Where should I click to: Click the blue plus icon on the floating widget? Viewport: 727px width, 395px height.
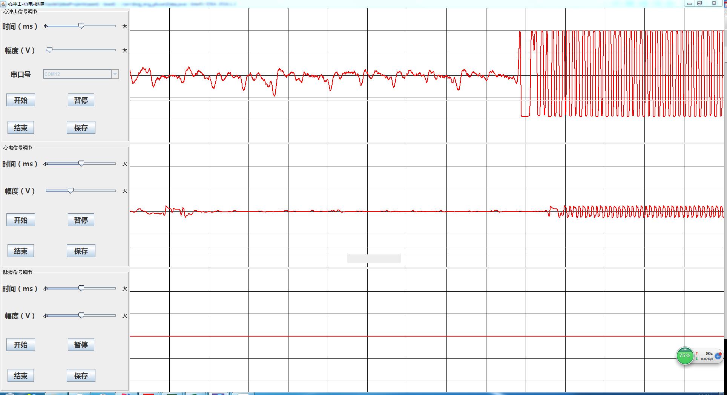click(x=718, y=356)
